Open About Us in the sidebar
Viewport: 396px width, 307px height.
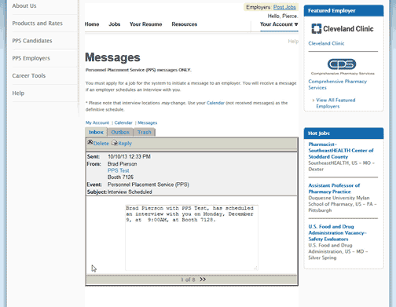(x=24, y=5)
